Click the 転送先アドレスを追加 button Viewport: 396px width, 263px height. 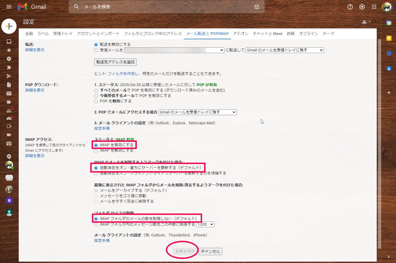115,62
